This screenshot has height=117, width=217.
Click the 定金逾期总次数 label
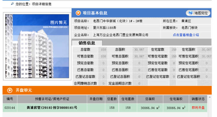pos(120,83)
